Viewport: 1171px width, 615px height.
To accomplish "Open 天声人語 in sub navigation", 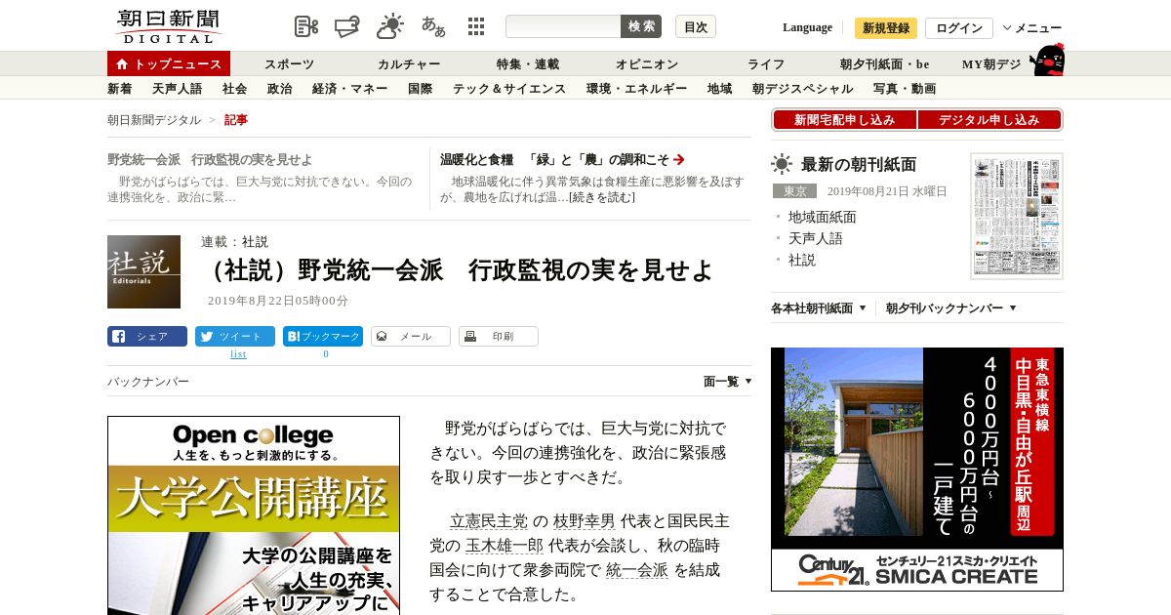I will pyautogui.click(x=178, y=89).
